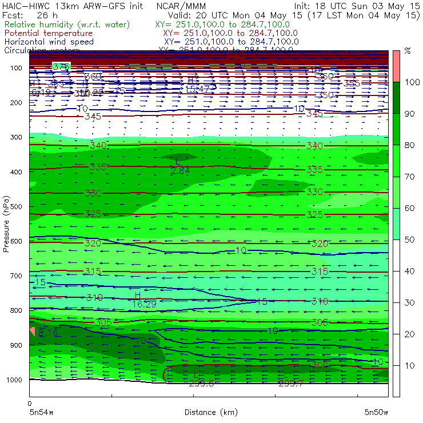The height and width of the screenshot is (423, 423).
Task: Click the 'NCAR/MMM' header text
Action: pyautogui.click(x=181, y=6)
